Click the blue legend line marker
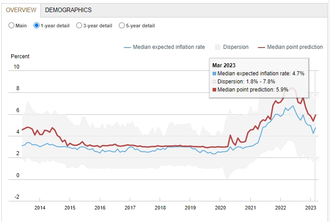Image resolution: width=331 pixels, height=222 pixels. [127, 48]
